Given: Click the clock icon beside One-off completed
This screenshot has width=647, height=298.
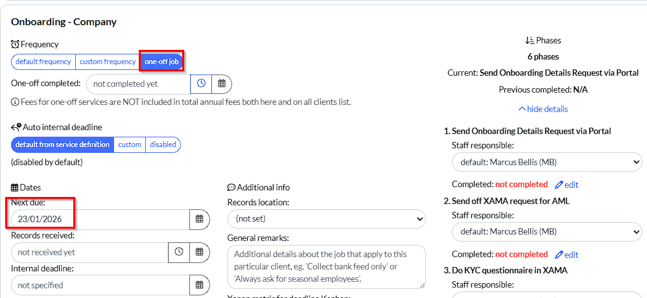Looking at the screenshot, I should (201, 84).
